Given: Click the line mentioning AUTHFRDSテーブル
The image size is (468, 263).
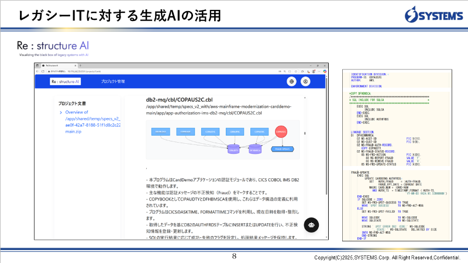Looking at the screenshot, I should coord(222,228).
